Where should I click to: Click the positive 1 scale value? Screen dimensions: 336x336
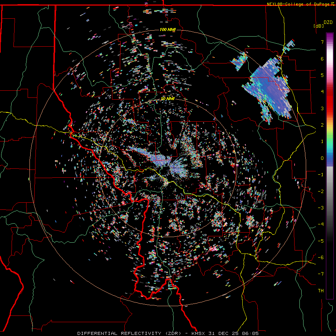click(322, 141)
